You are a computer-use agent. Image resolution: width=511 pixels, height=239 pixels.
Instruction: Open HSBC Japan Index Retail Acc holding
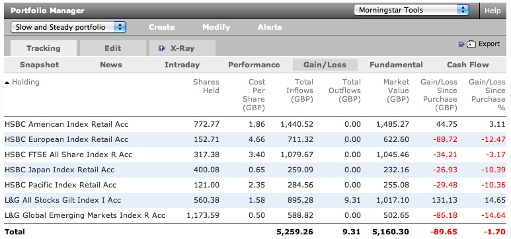tap(59, 170)
